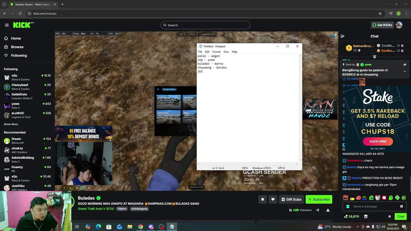Open File Explorer in taskbar
This screenshot has height=231, width=411.
click(130, 227)
